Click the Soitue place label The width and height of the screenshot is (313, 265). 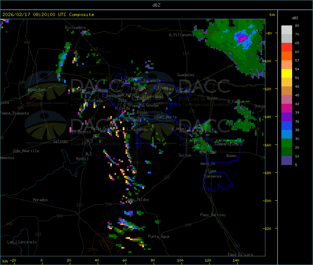[185, 155]
